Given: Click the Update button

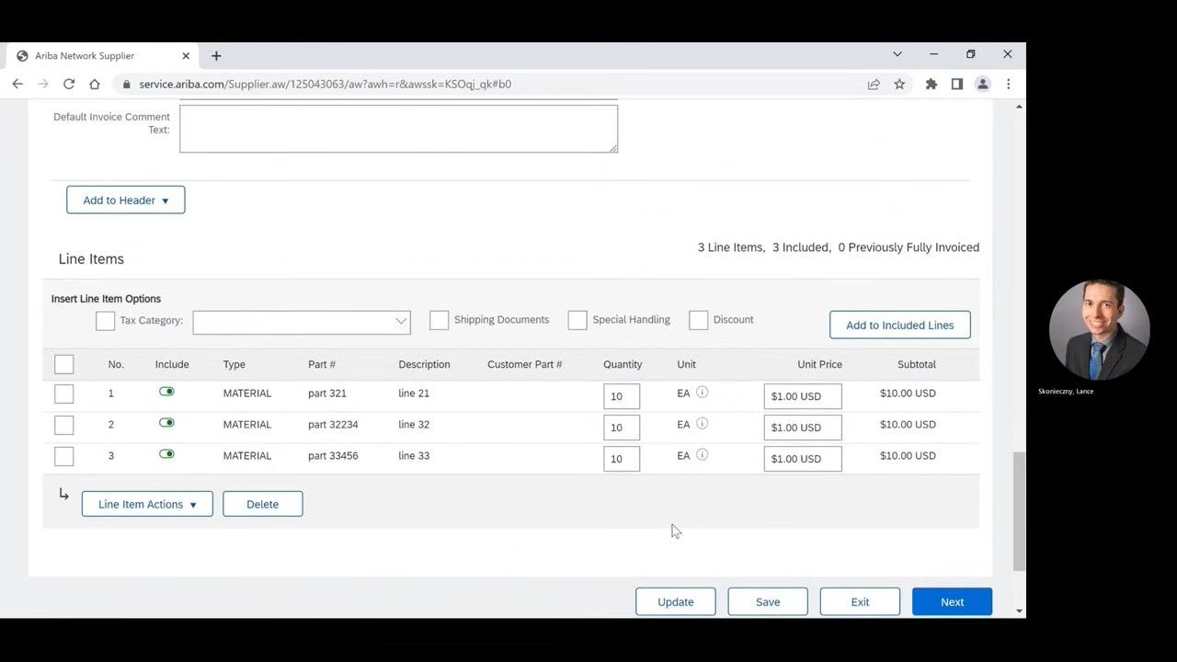Looking at the screenshot, I should click(676, 602).
